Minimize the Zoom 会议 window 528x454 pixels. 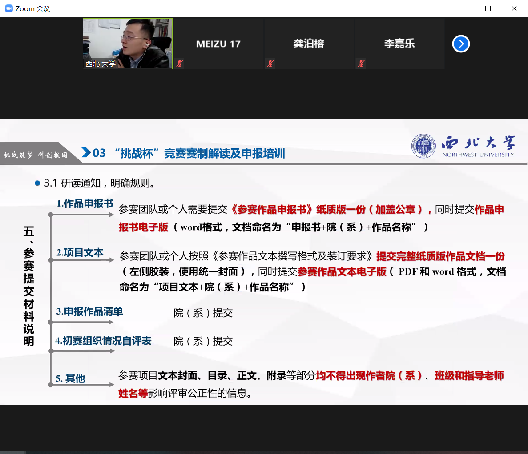[x=462, y=8]
